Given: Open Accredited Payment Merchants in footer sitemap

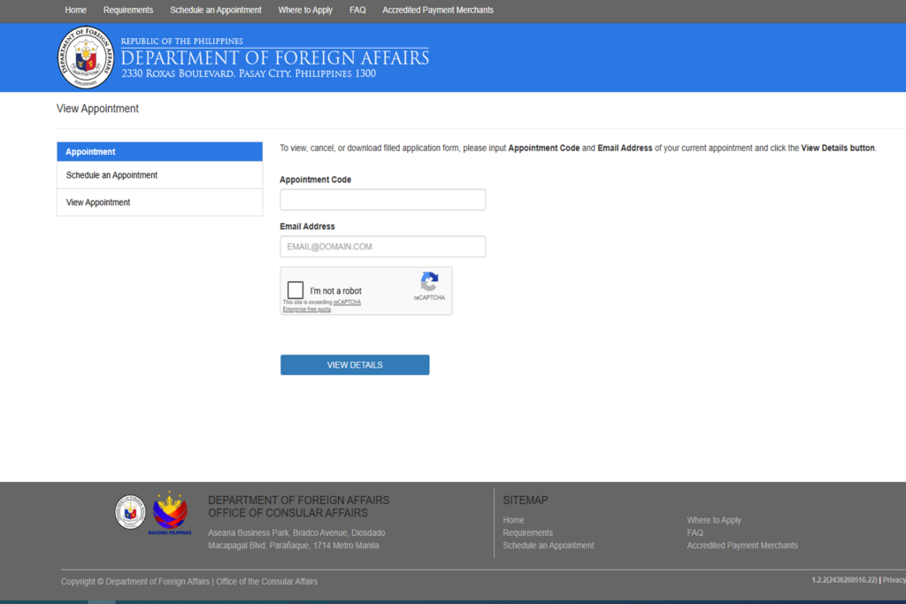Looking at the screenshot, I should (742, 545).
